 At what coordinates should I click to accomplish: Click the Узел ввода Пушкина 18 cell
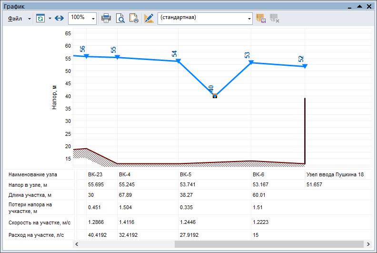tap(335, 174)
